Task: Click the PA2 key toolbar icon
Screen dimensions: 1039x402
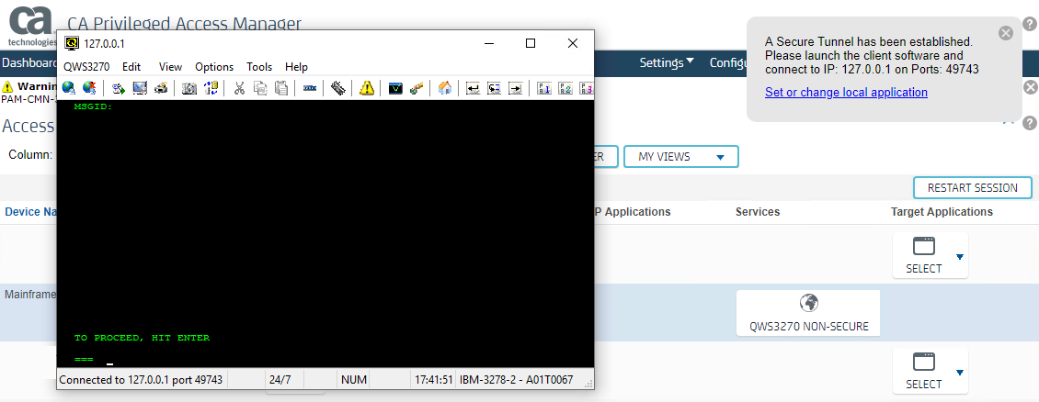Action: (565, 88)
